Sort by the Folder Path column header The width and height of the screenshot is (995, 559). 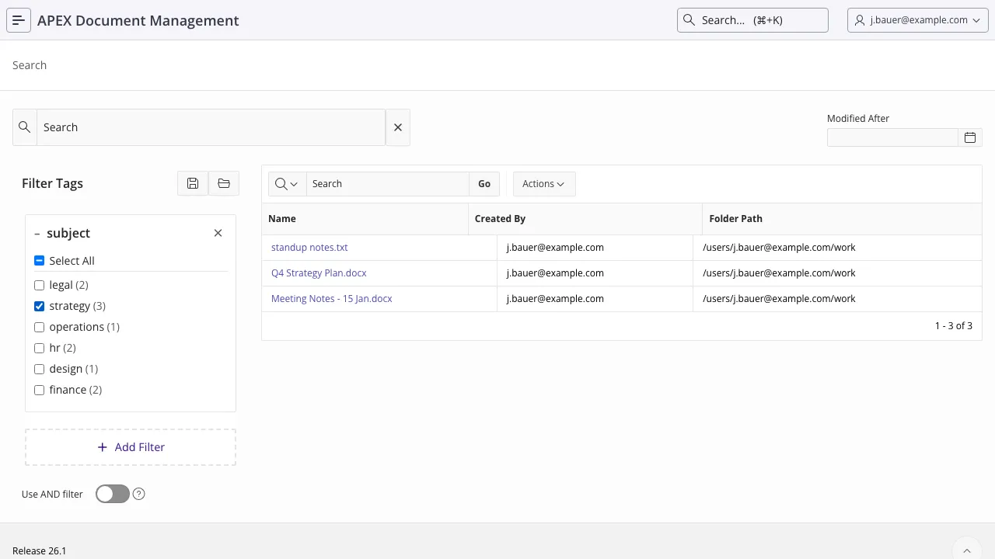pyautogui.click(x=735, y=219)
